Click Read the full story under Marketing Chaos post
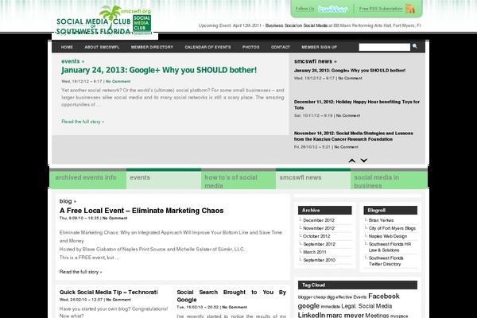This screenshot has width=477, height=318. [x=80, y=272]
